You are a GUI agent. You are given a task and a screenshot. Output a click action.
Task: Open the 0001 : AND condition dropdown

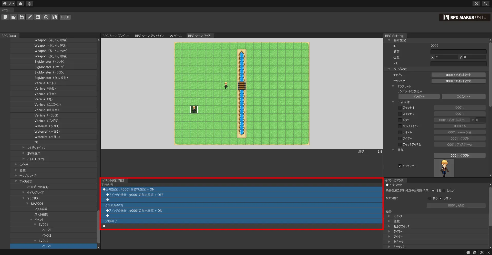[x=456, y=206]
